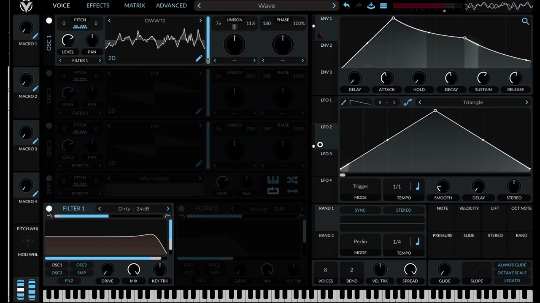
Task: Click the magnifier icon in the envelope display
Action: [x=525, y=21]
